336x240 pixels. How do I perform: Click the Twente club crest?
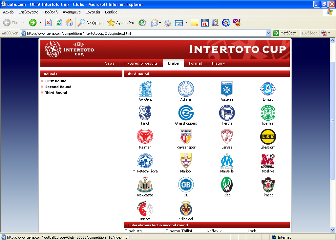(x=145, y=209)
